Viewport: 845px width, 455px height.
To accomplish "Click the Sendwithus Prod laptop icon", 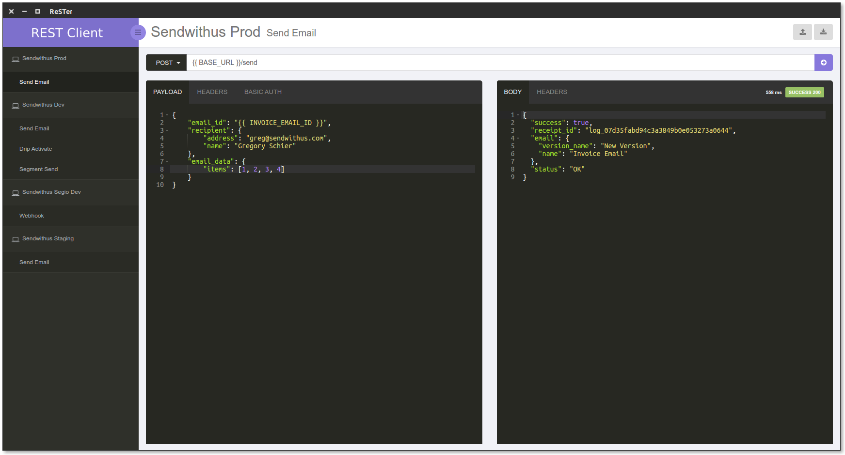I will pos(16,59).
